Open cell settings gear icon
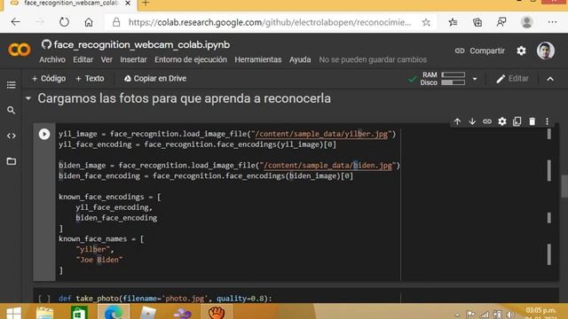The image size is (568, 319). tap(502, 121)
